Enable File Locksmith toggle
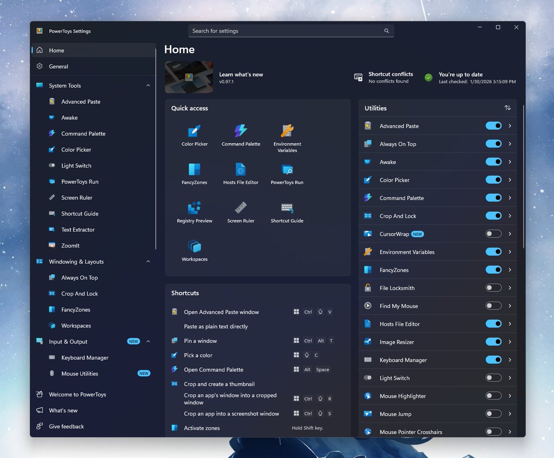Viewport: 554px width, 458px height. (x=494, y=288)
